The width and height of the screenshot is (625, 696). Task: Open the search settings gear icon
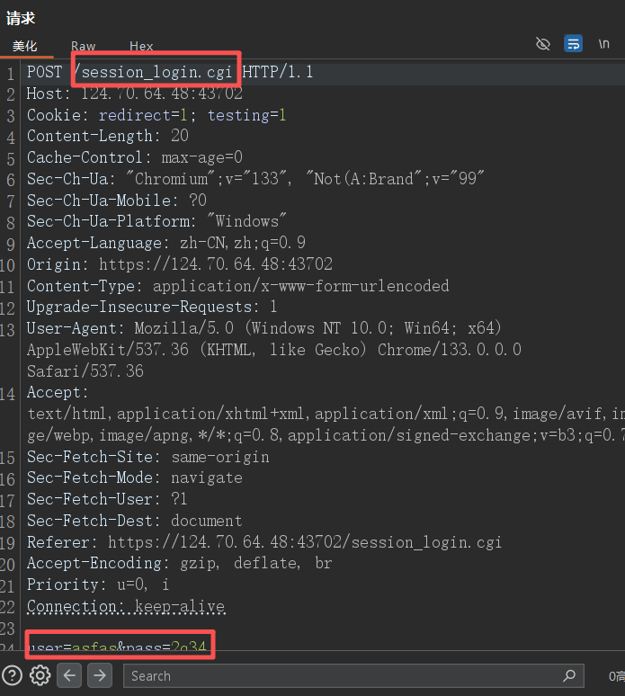(40, 675)
